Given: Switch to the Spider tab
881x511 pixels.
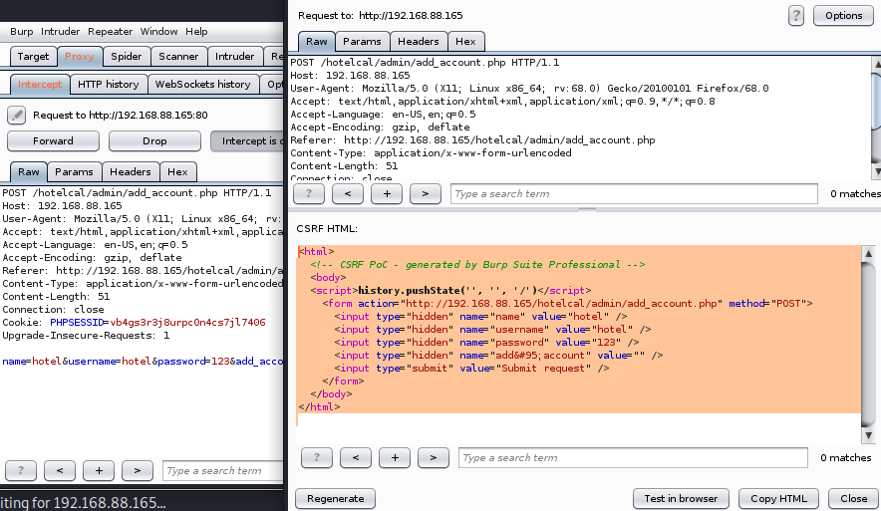Looking at the screenshot, I should 127,56.
